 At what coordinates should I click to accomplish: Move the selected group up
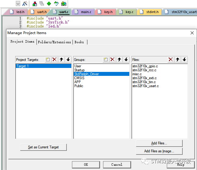click(119, 60)
